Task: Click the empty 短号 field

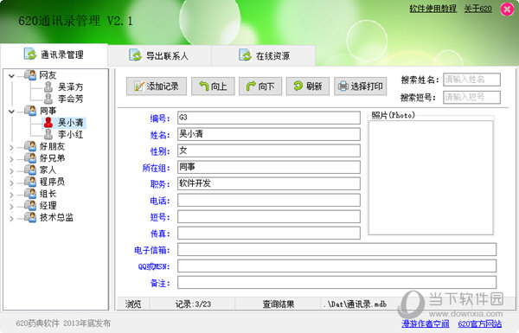Action: pos(269,216)
